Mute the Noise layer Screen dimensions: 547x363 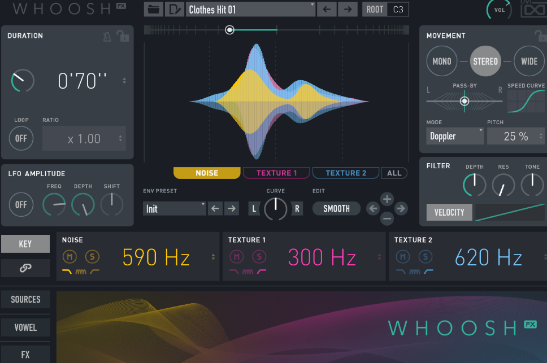(70, 257)
